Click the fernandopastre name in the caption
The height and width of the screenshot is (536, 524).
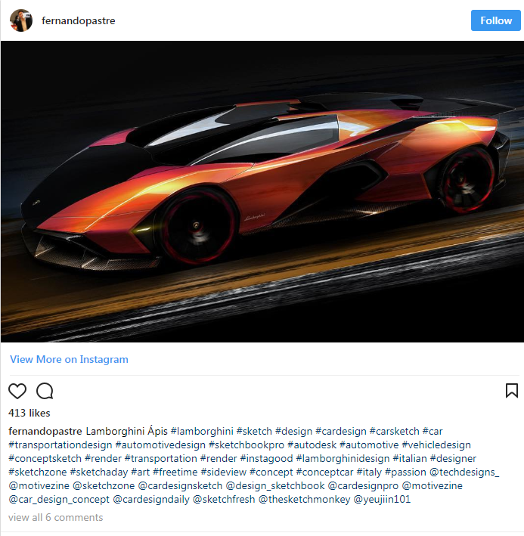[x=45, y=431]
